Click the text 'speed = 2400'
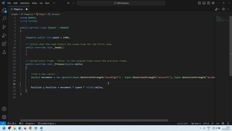Screen dimensions: 232x131 click(x=61, y=37)
